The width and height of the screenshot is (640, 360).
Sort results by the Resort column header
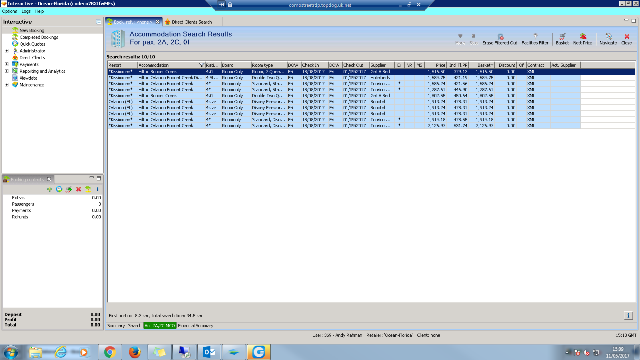(x=122, y=65)
